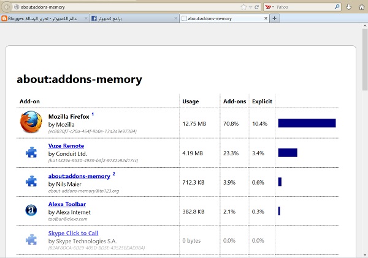The width and height of the screenshot is (368, 258).
Task: Click the Mozilla Firefox logo icon
Action: click(31, 122)
